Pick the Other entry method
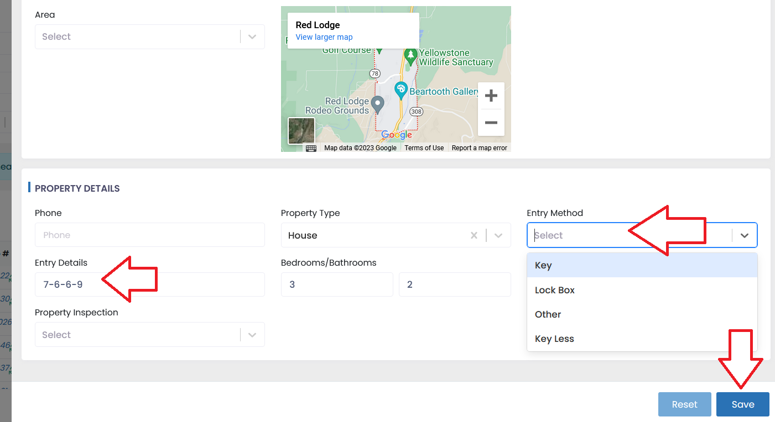The image size is (775, 422). point(548,314)
